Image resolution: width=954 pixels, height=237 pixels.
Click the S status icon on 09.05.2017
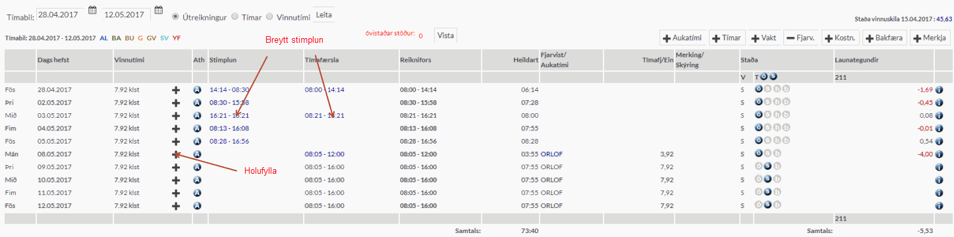767,167
